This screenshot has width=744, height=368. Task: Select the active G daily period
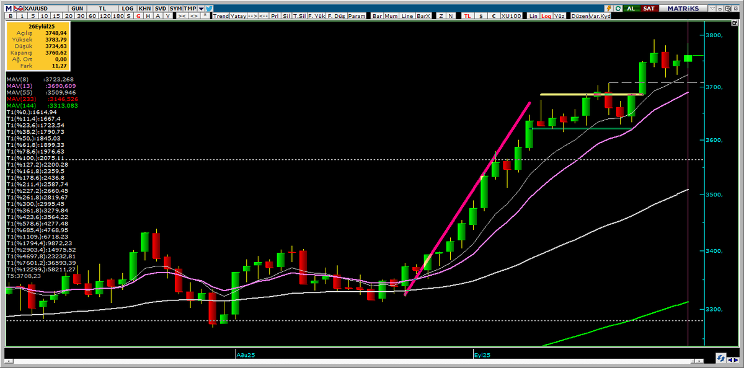click(138, 16)
